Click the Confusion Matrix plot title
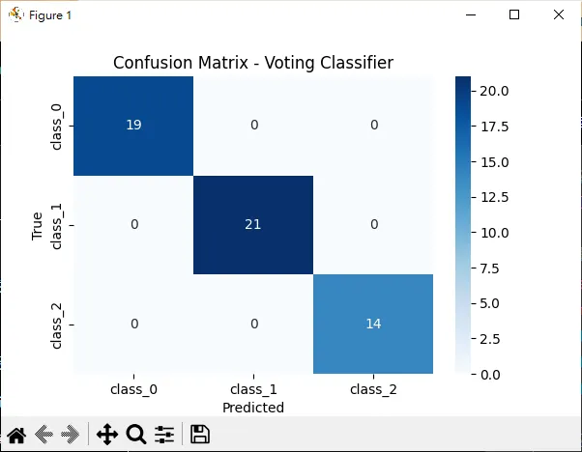 (x=253, y=63)
